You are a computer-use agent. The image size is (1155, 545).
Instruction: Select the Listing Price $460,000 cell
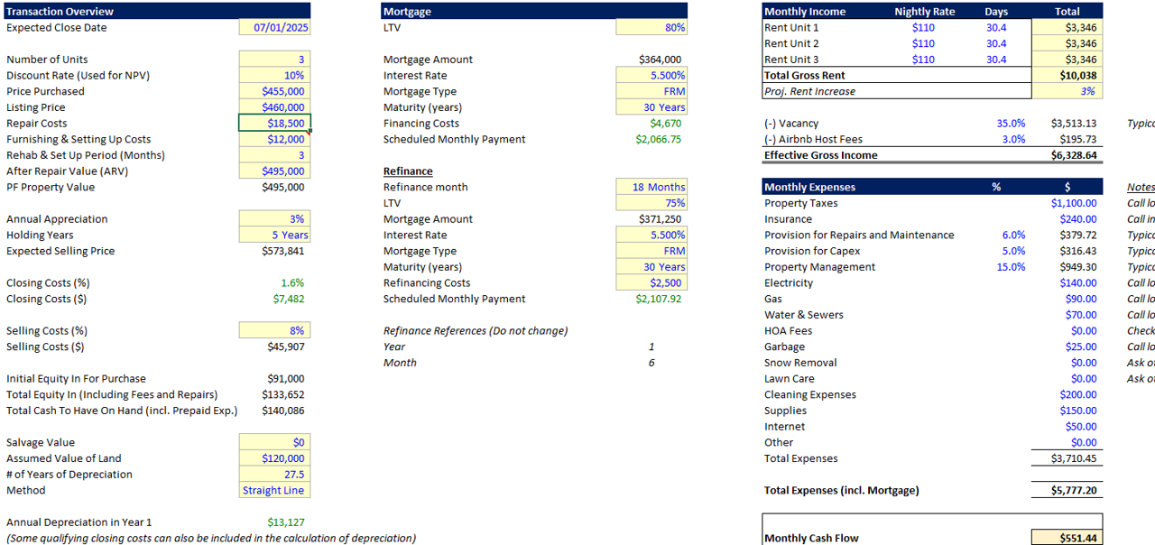coord(274,107)
